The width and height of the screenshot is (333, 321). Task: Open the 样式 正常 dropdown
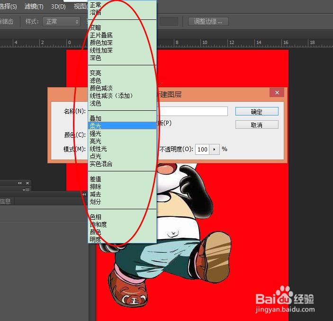(x=62, y=22)
